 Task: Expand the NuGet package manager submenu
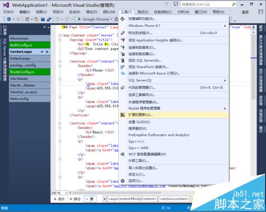[x=225, y=109]
